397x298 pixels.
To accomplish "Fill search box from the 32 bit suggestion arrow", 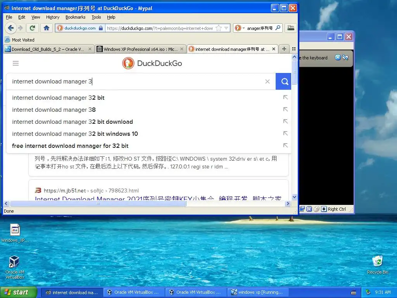I will [x=285, y=97].
